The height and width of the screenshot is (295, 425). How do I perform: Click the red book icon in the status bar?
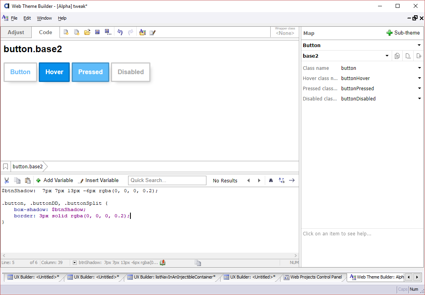163,263
